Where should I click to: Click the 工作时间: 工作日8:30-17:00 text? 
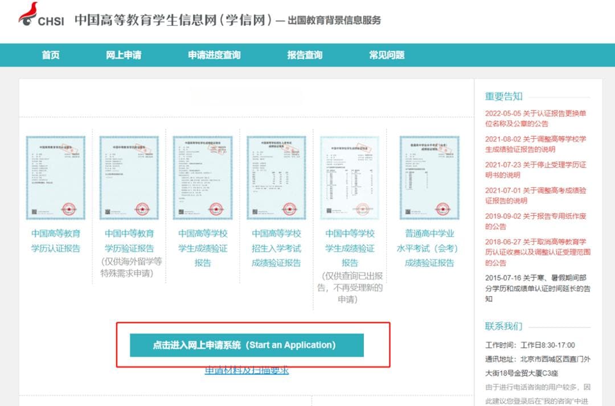pyautogui.click(x=530, y=345)
